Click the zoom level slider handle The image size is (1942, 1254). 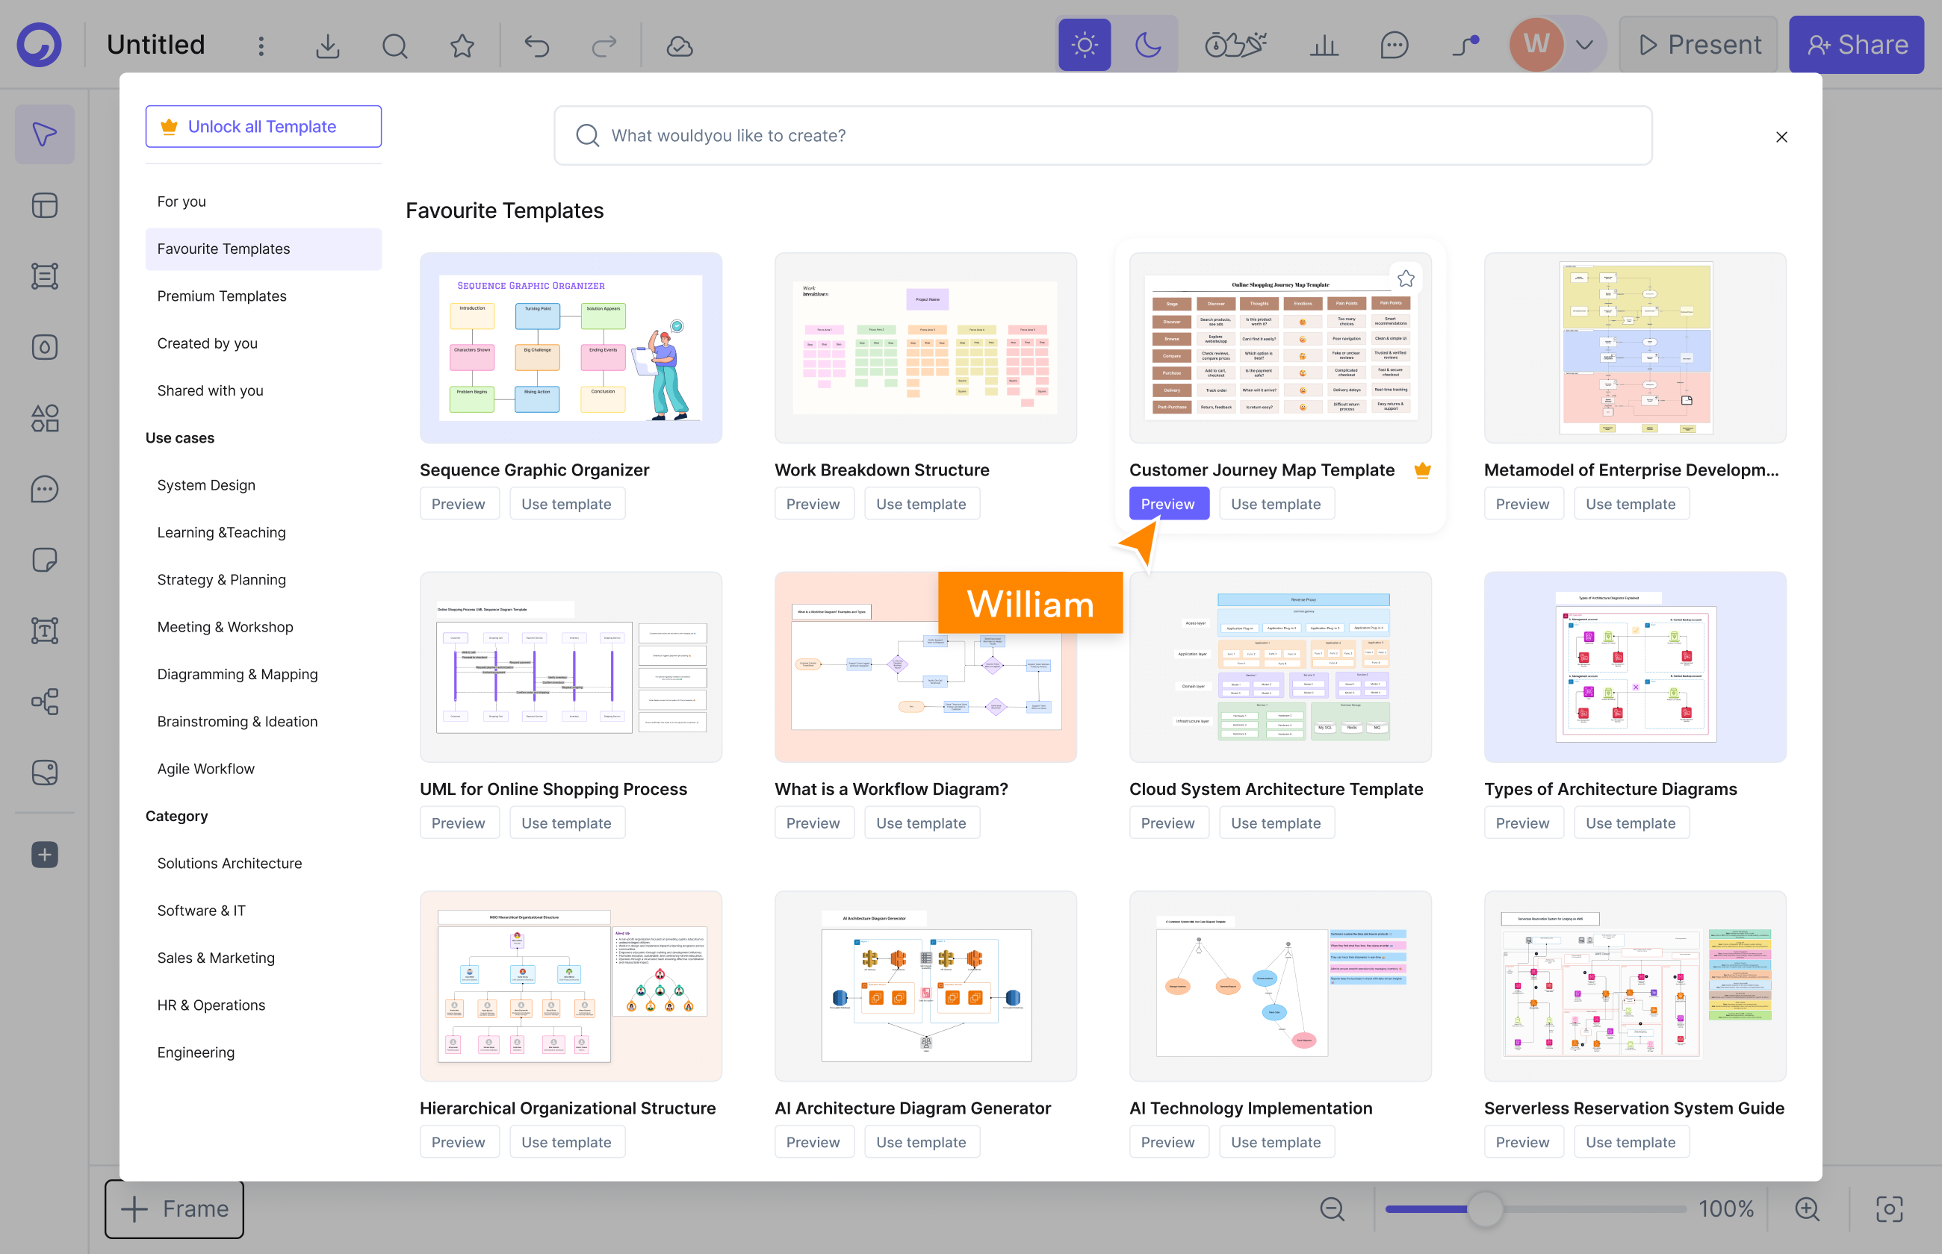click(x=1485, y=1209)
